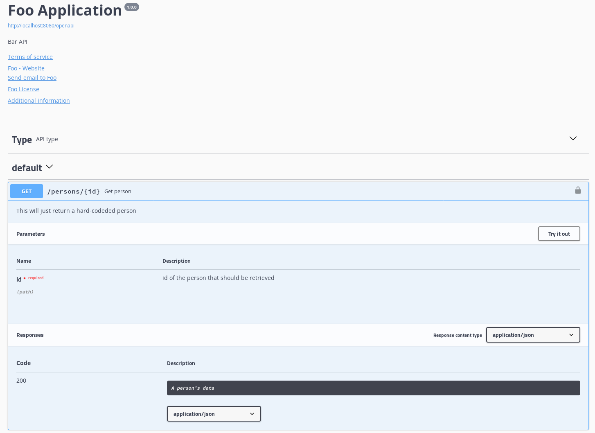595x433 pixels.
Task: Expand the Type section chevron
Action: (573, 138)
